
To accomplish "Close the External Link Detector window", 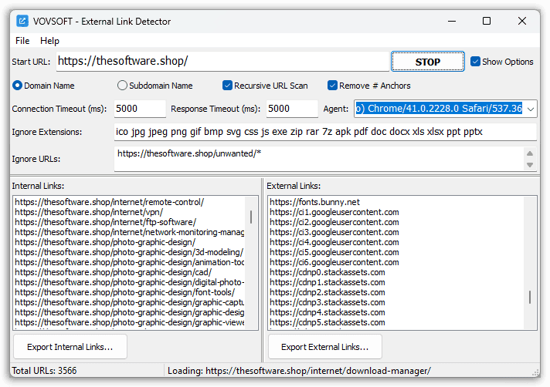I will [x=522, y=21].
